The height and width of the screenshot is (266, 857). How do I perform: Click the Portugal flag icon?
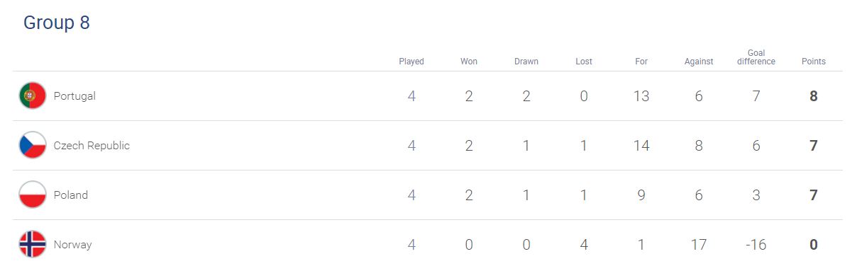(33, 96)
